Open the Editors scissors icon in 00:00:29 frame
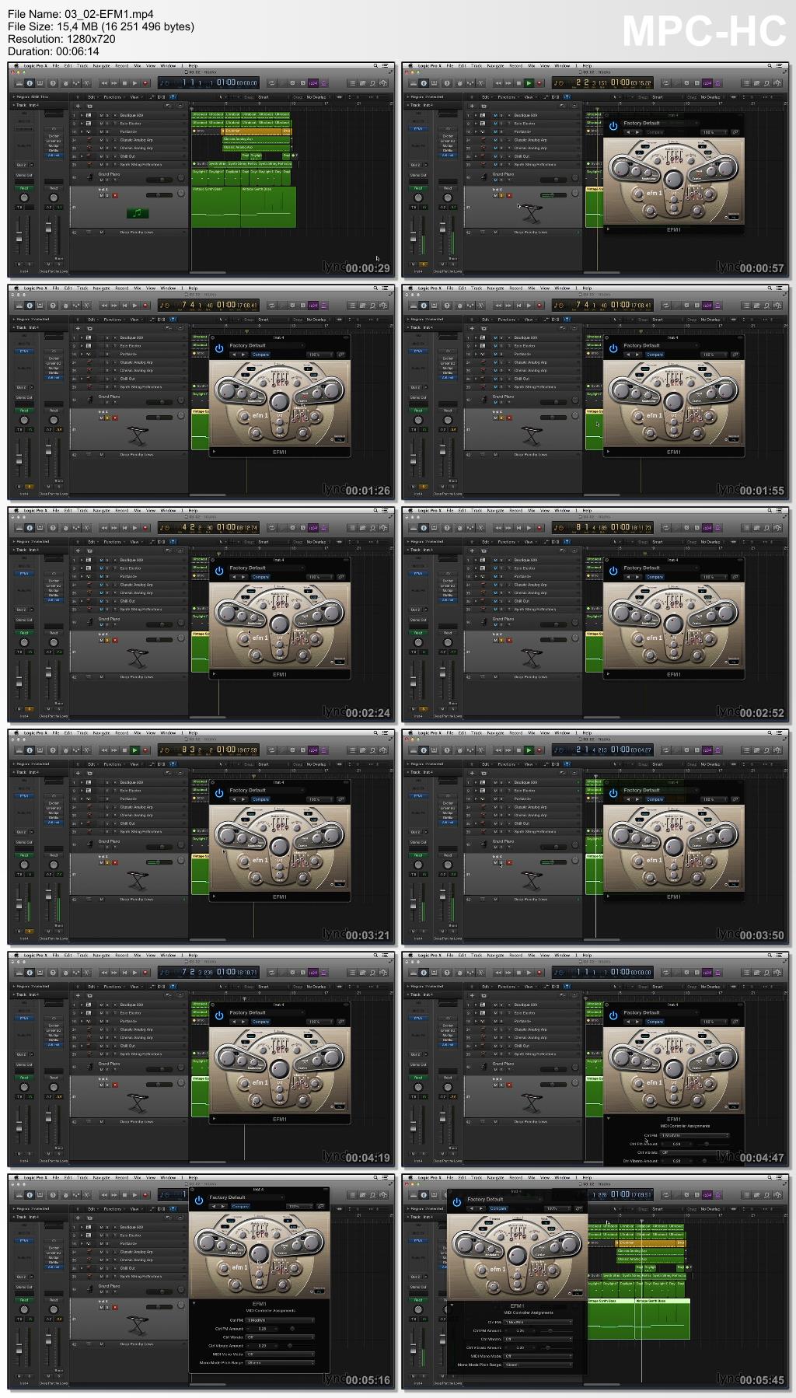The width and height of the screenshot is (796, 1398). pos(86,83)
